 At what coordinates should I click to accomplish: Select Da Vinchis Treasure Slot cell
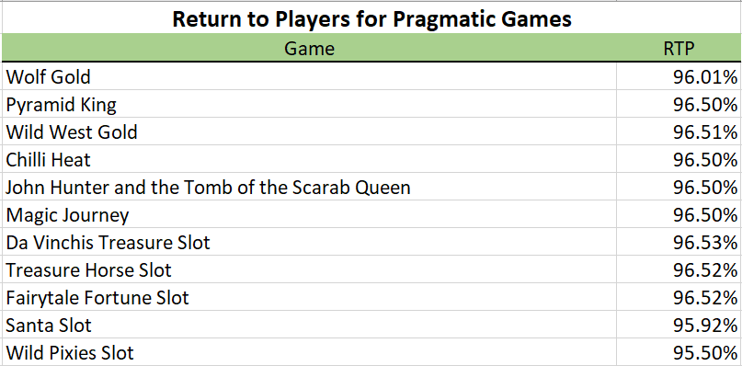pyautogui.click(x=310, y=242)
